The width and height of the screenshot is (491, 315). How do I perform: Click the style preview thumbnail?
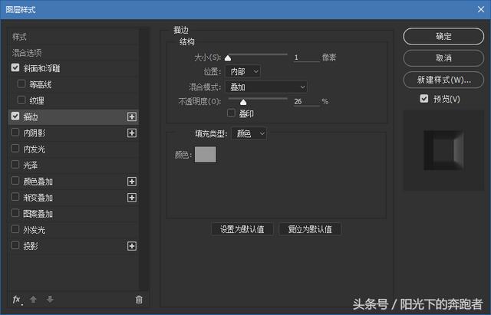[x=443, y=150]
